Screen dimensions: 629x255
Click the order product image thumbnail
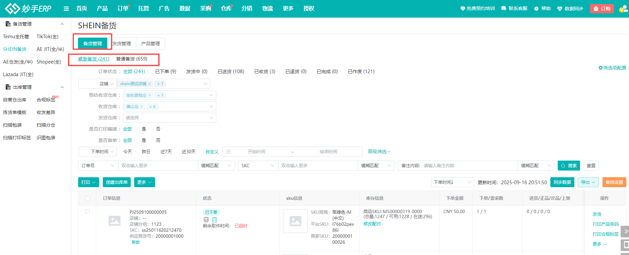(115, 221)
